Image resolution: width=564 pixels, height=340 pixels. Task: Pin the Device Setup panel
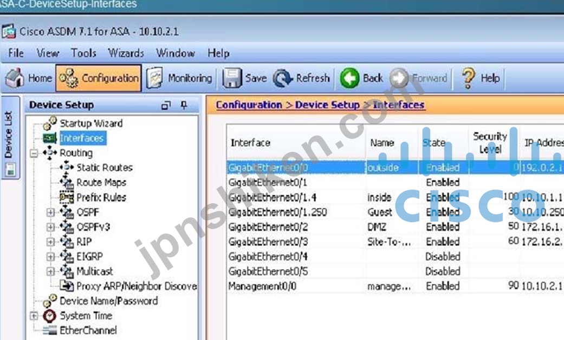point(184,105)
